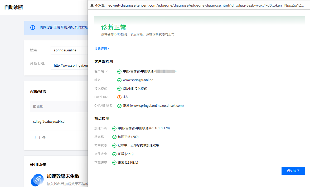Viewport: 310px width, 187px height.
Task: Click the green check icon beside 文件大小
Action: coord(114,154)
